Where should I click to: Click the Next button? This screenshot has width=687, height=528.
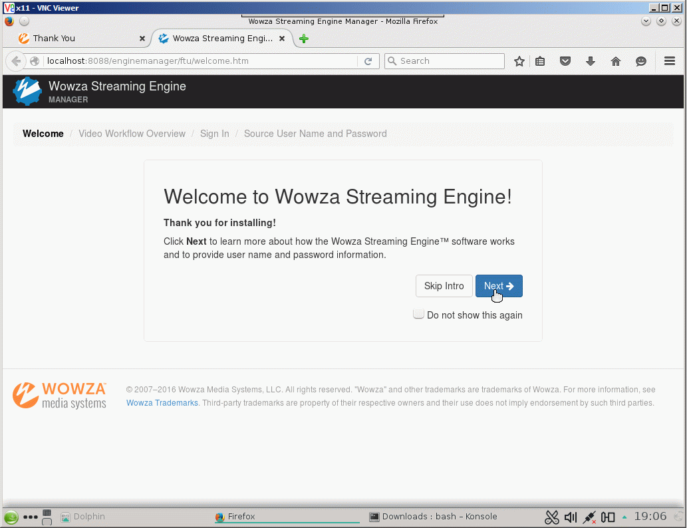(x=499, y=286)
